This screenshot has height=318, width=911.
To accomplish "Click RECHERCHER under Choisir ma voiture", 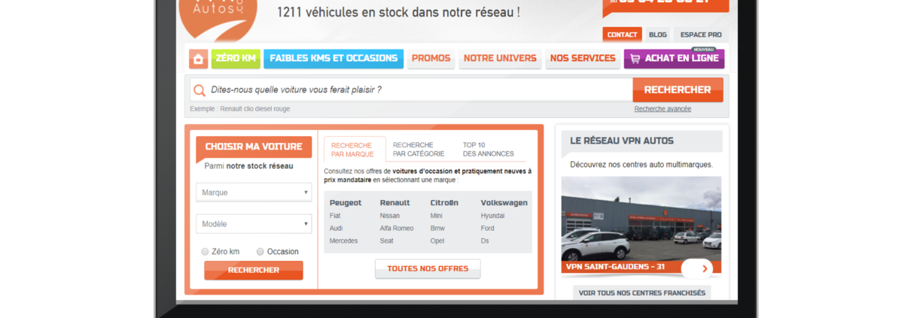I will (254, 271).
